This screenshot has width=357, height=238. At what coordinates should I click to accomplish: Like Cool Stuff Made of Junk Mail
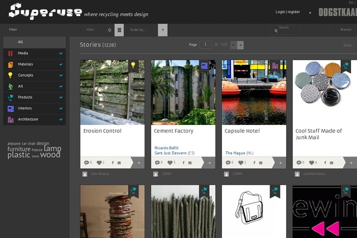[x=311, y=162]
